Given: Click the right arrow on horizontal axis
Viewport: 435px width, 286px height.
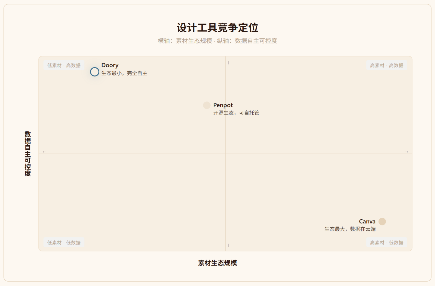Looking at the screenshot, I should point(406,152).
